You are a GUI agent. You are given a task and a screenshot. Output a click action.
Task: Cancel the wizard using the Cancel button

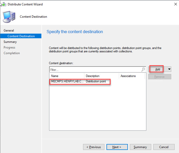(x=164, y=147)
